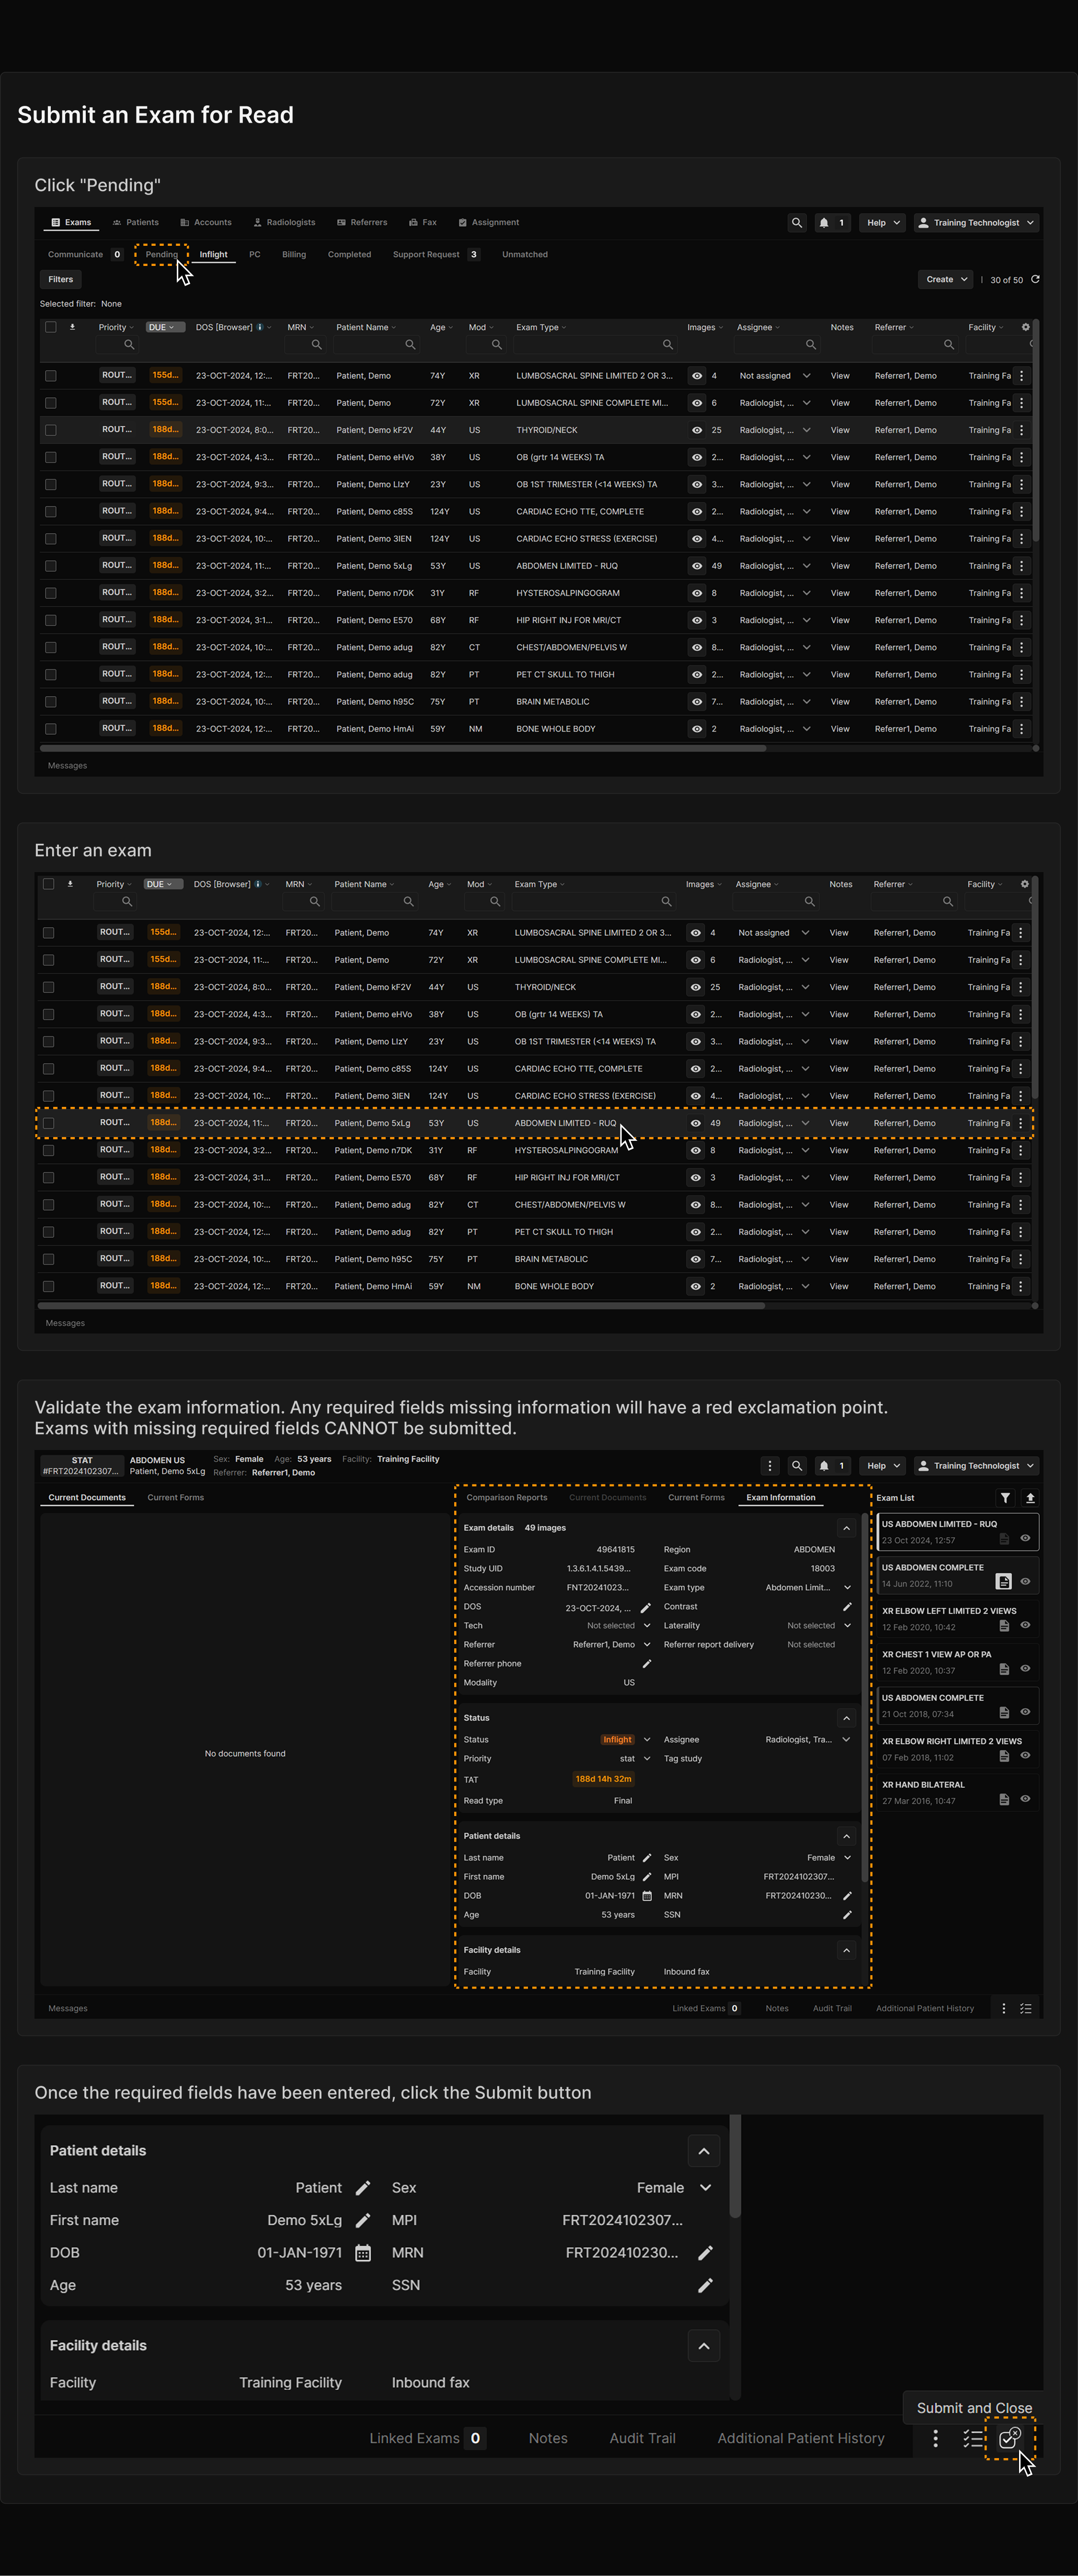Tick select-all checkbox in Click "Pending" table header
Image resolution: width=1078 pixels, height=2576 pixels.
click(51, 327)
